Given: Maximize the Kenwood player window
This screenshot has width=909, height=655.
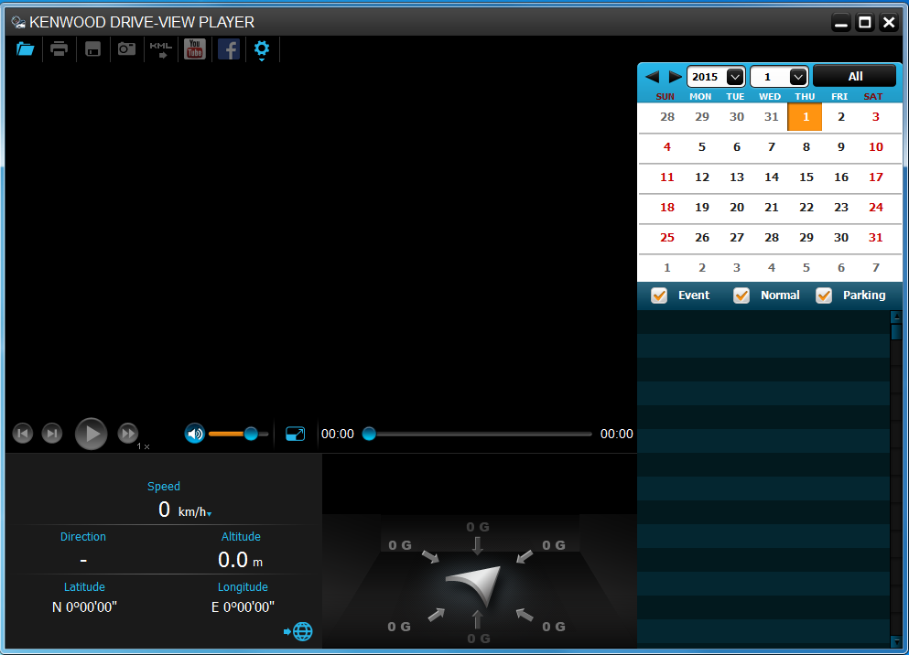Looking at the screenshot, I should tap(864, 22).
